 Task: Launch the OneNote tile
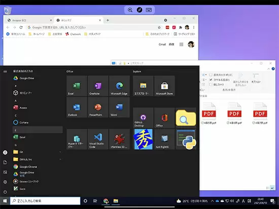(98, 86)
